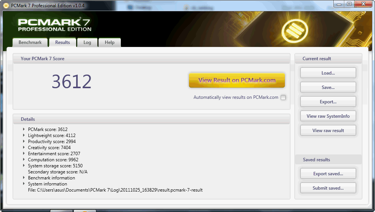The height and width of the screenshot is (212, 375).
Task: Expand the System information row
Action: (24, 184)
